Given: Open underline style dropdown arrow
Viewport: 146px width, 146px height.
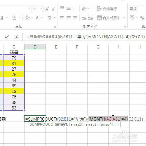Looking at the screenshot, I should click(x=7, y=18).
